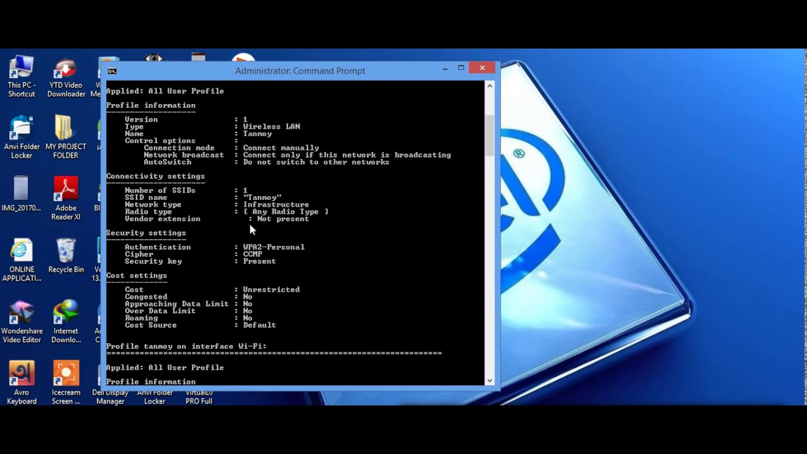Click "Do not switch to other networks"
The height and width of the screenshot is (454, 807).
click(x=316, y=162)
